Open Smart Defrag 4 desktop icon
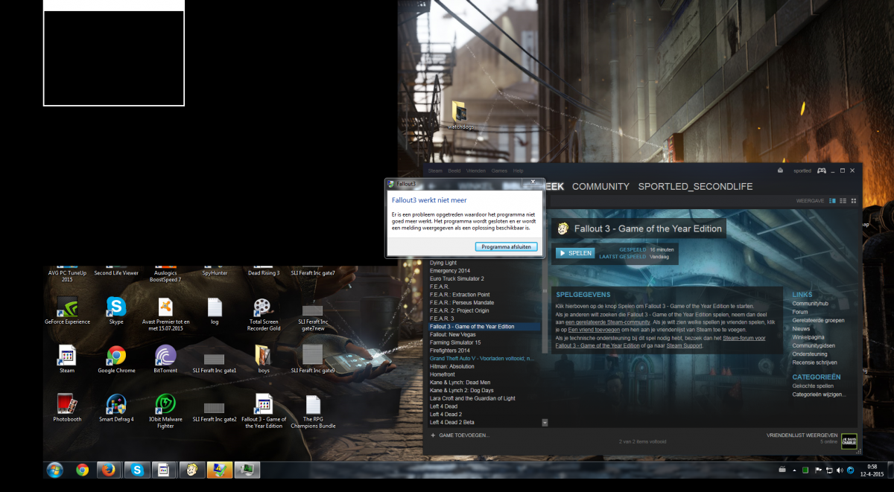The width and height of the screenshot is (894, 492). click(116, 408)
